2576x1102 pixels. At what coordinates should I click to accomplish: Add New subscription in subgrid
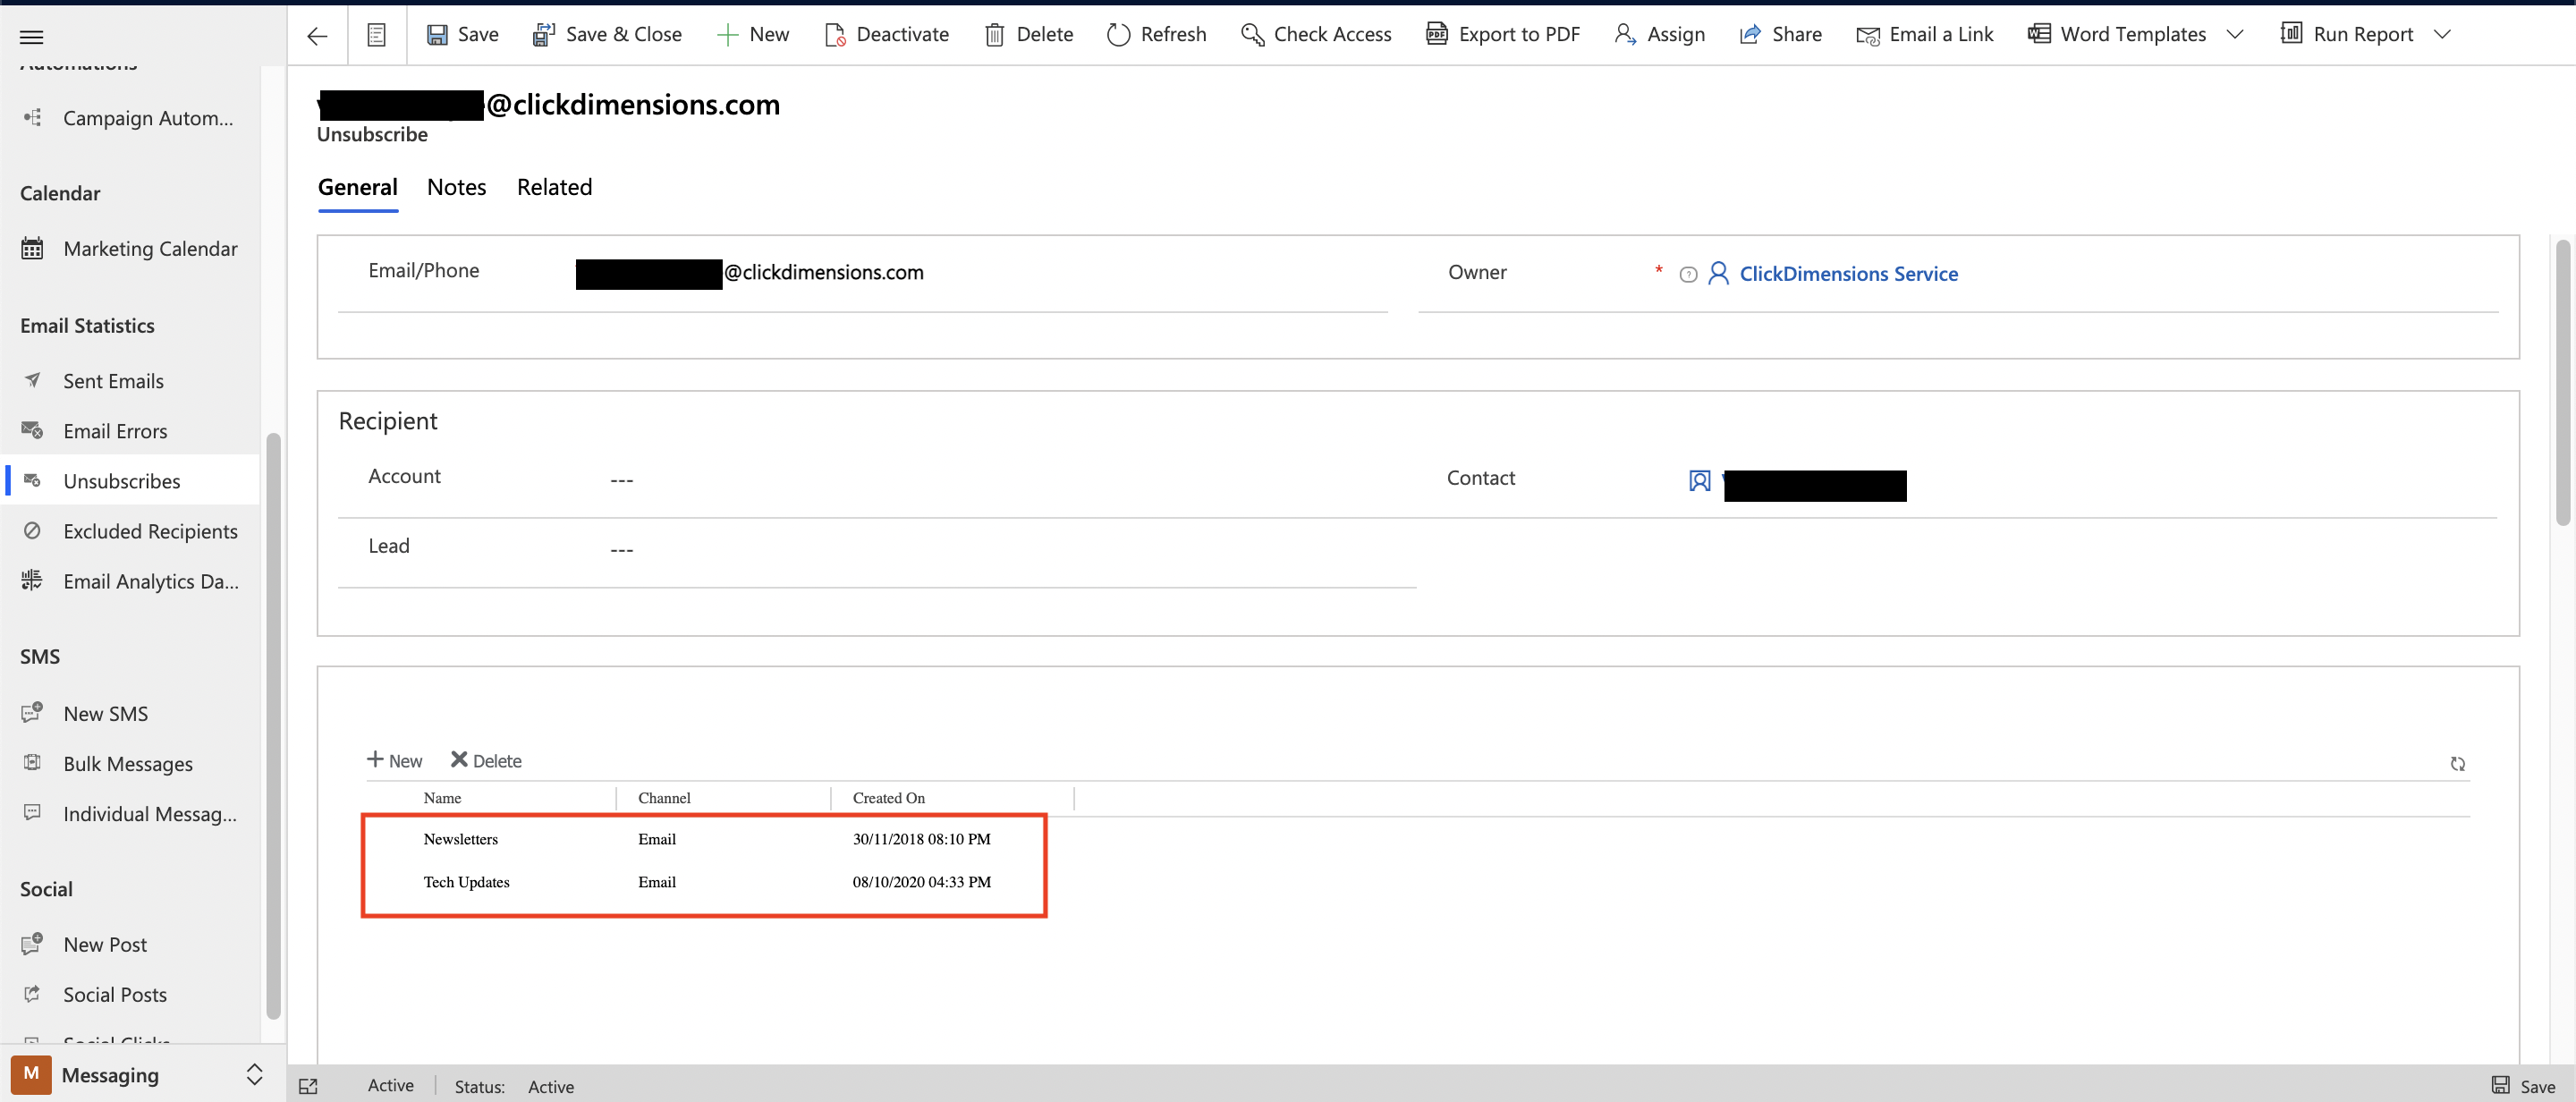394,760
